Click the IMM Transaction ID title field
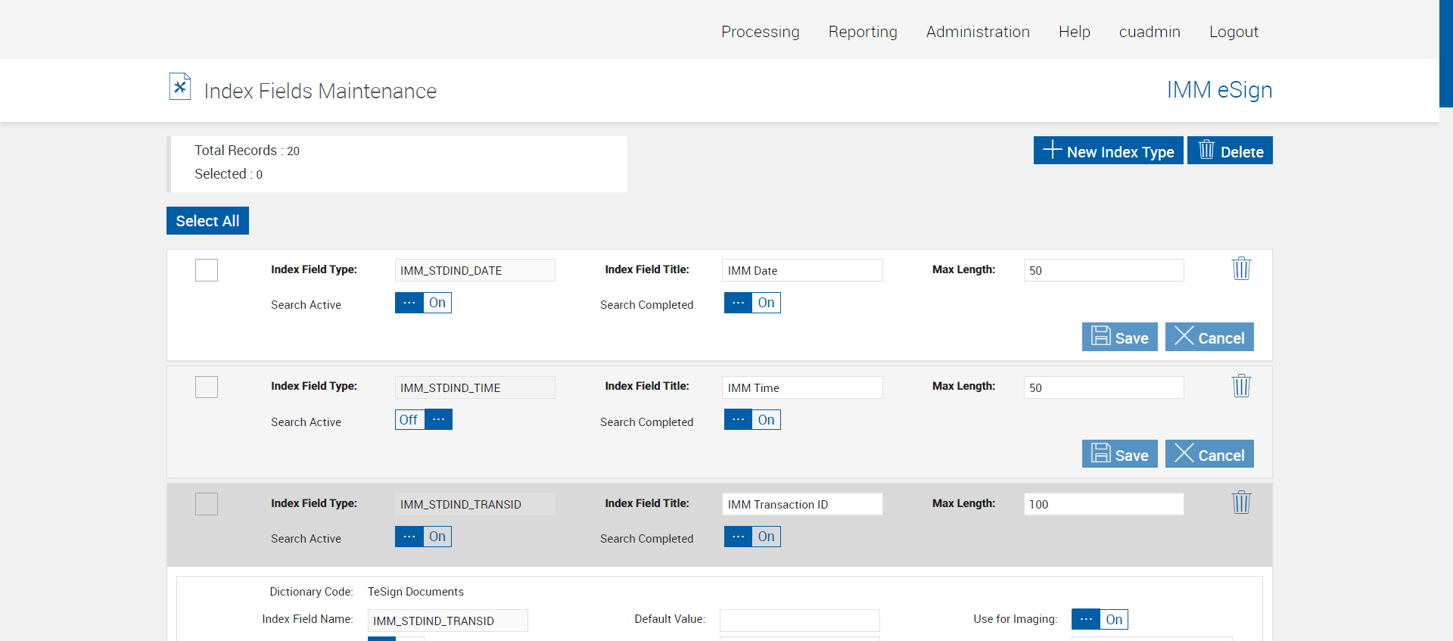The height and width of the screenshot is (641, 1453). click(801, 505)
